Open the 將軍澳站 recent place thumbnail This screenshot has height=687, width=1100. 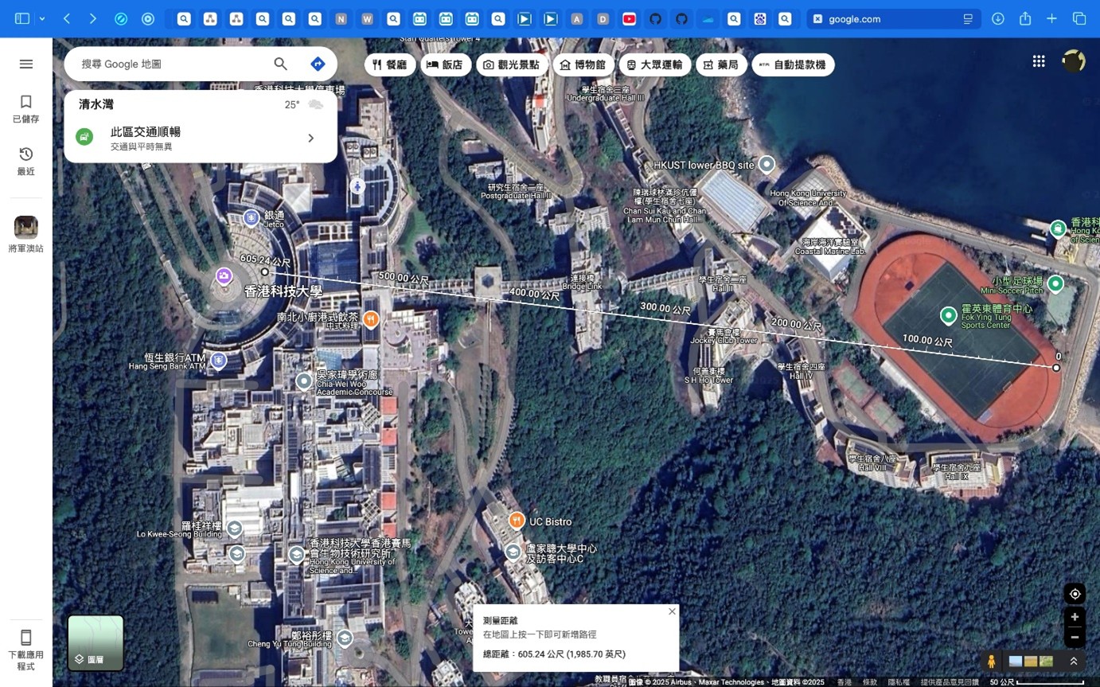tap(26, 227)
